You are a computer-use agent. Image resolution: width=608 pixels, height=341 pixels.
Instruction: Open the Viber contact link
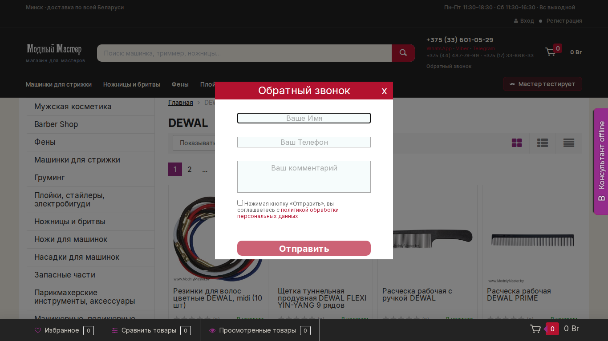(x=462, y=48)
